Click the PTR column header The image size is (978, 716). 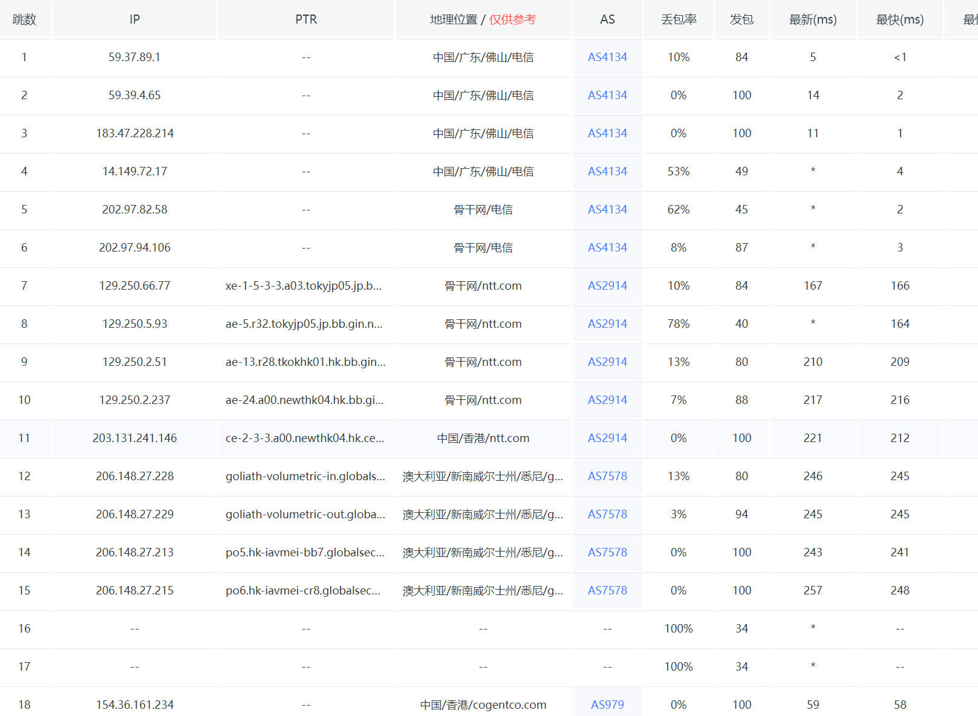click(306, 19)
